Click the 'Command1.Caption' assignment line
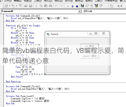This screenshot has width=126, height=107. coord(28,99)
